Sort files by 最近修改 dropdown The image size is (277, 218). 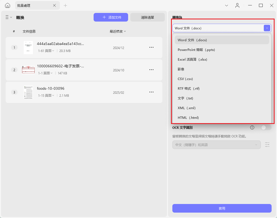click(118, 32)
